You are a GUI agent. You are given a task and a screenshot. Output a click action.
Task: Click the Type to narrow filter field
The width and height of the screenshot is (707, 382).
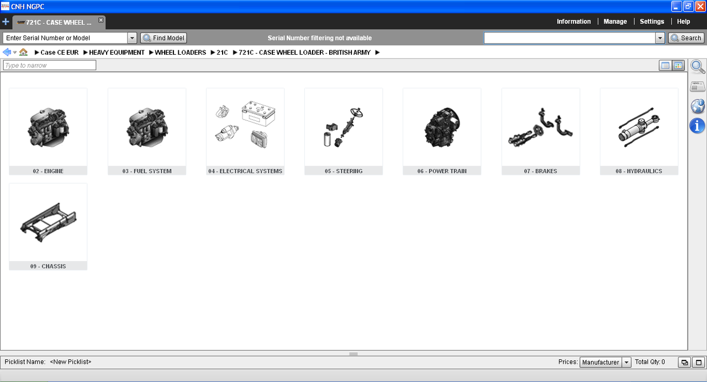point(50,65)
